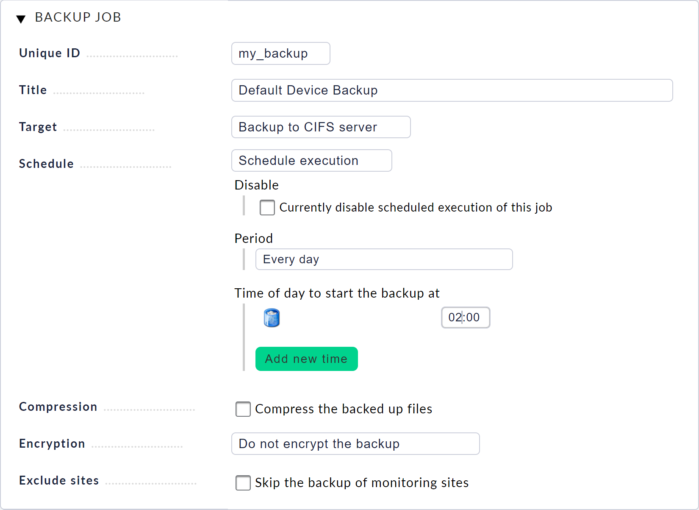This screenshot has height=510, width=699.
Task: Edit the 02:00 backup start time field
Action: coord(465,318)
